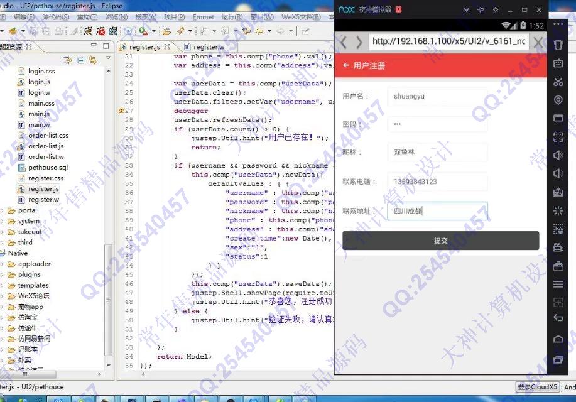Restart Tomcat using the blue cat icon
This screenshot has width=576, height=402.
click(x=113, y=31)
